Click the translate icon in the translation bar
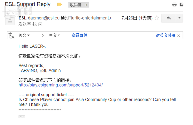 (12, 35)
